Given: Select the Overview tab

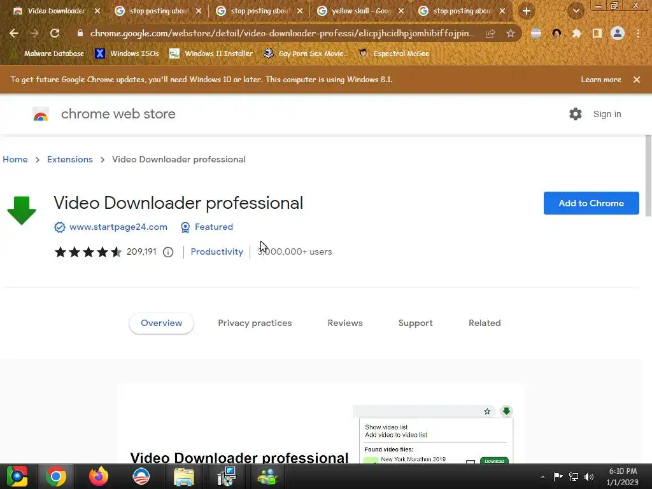Looking at the screenshot, I should click(x=161, y=323).
